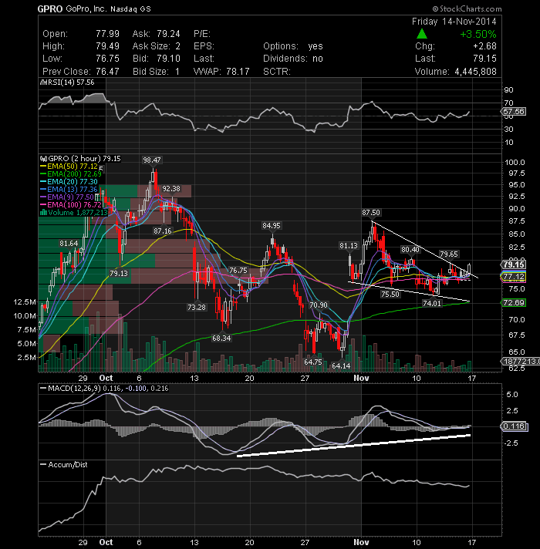Click the Bid price 79.10
This screenshot has height=549, width=540.
click(168, 59)
